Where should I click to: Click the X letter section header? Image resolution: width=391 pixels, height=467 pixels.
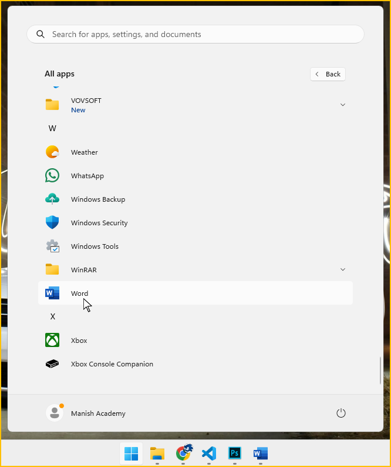[x=52, y=316]
